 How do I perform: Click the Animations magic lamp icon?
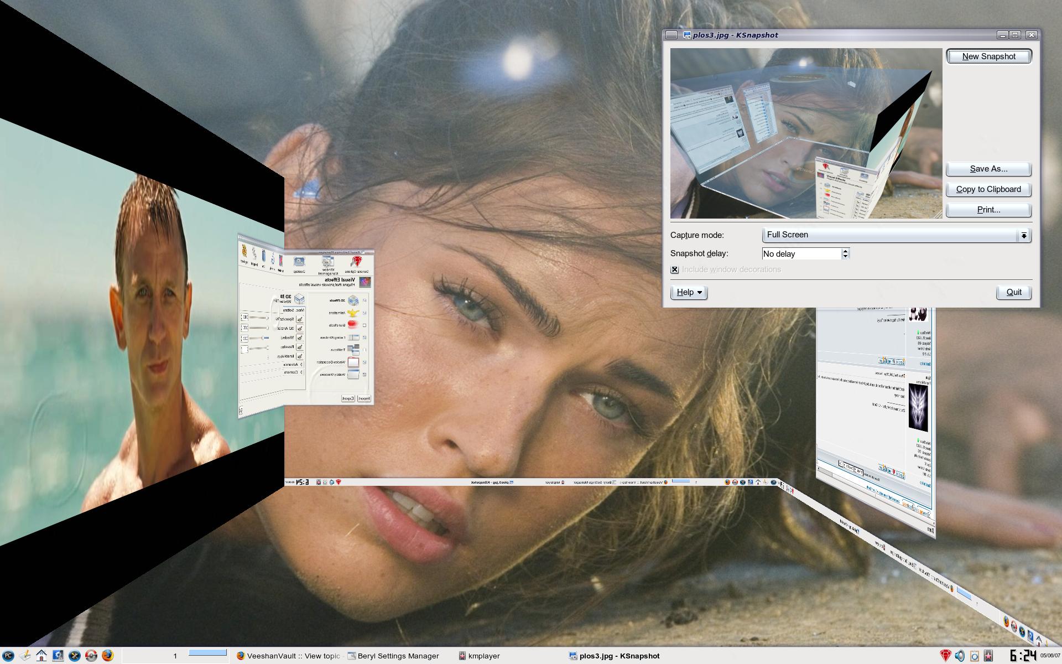click(353, 313)
